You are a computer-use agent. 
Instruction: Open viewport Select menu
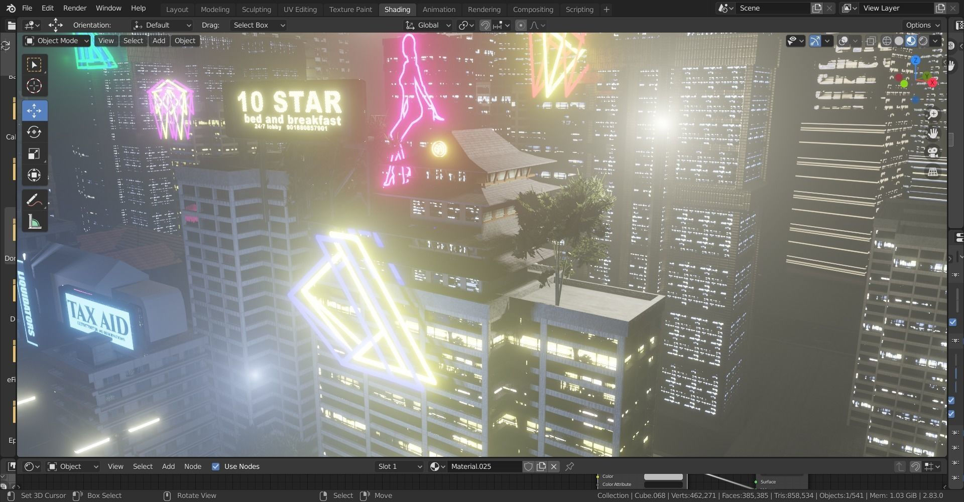133,41
